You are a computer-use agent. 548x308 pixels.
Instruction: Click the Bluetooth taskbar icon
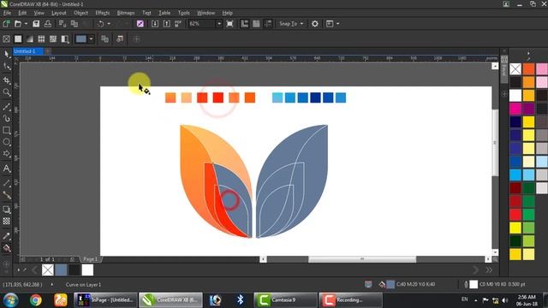(x=240, y=300)
